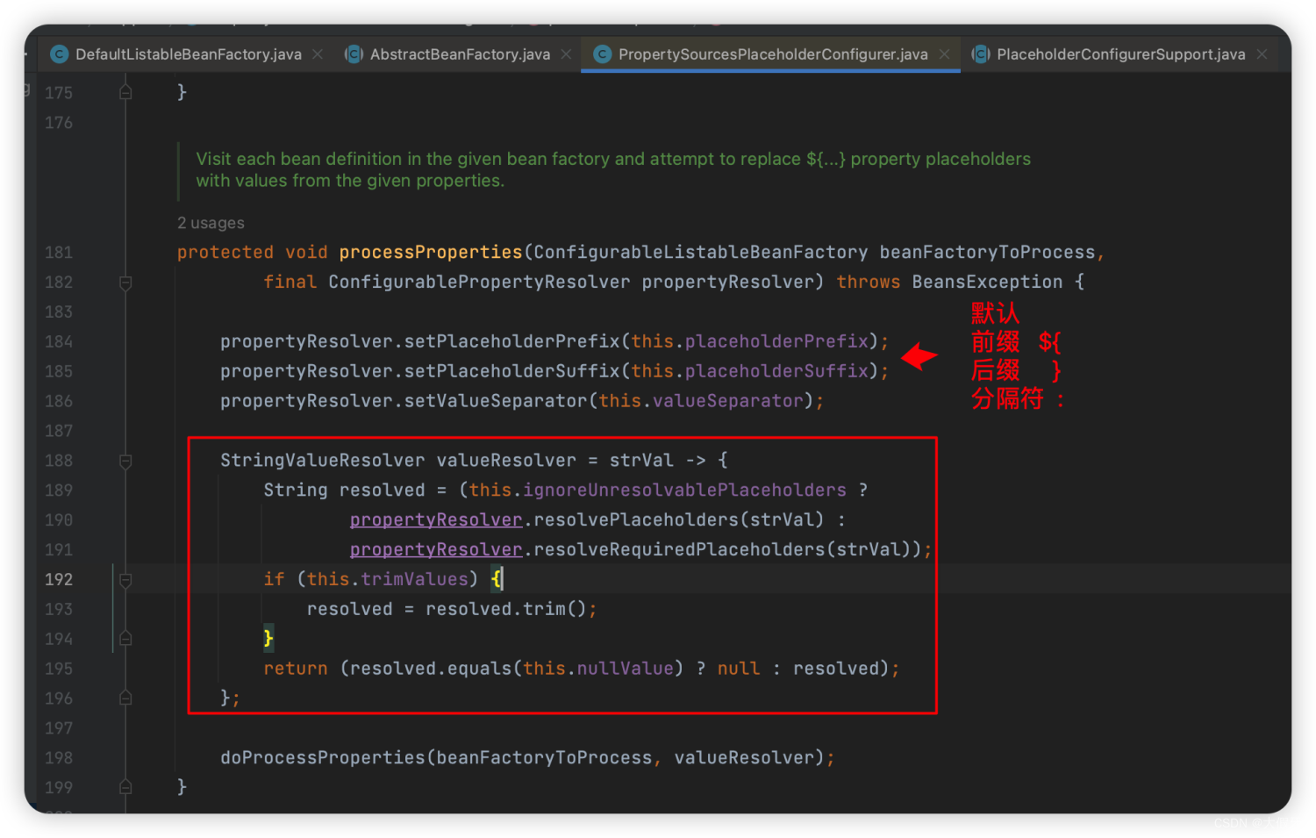Viewport: 1316px width, 838px height.
Task: Click abstract class icon of AbstractBeanFactory.java tab
Action: tap(354, 54)
